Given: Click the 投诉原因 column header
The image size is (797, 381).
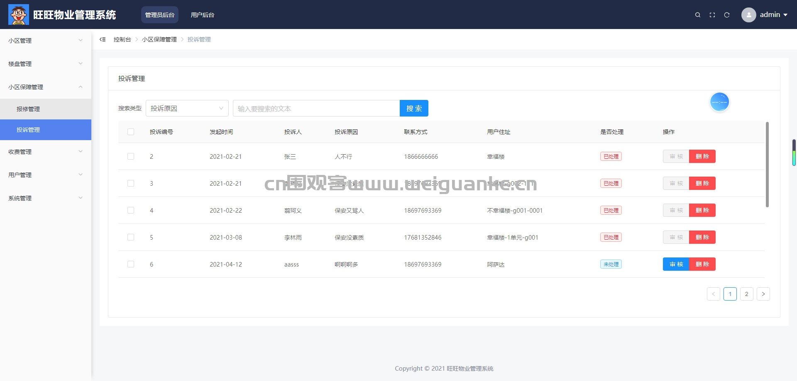Looking at the screenshot, I should click(346, 132).
